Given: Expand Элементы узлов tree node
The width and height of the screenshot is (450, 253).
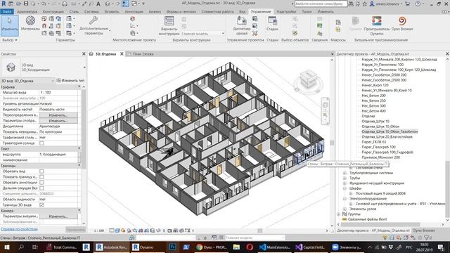Looking at the screenshot, I should click(345, 209).
